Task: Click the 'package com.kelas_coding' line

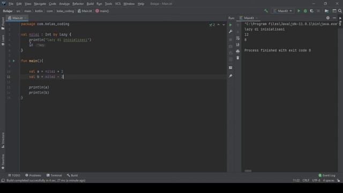Action: pos(45,24)
